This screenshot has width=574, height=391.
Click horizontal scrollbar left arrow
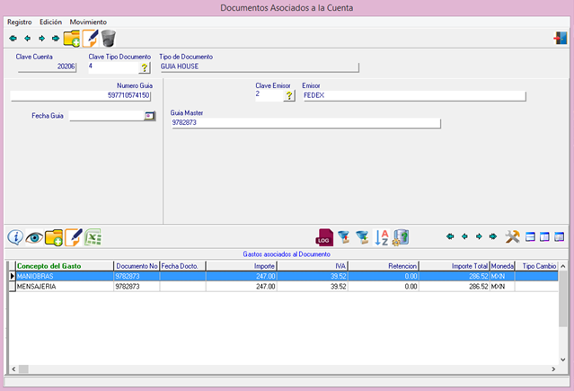13,369
